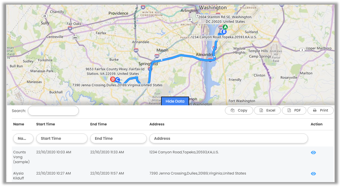Click the Hide Data button
The image size is (341, 187).
point(175,101)
